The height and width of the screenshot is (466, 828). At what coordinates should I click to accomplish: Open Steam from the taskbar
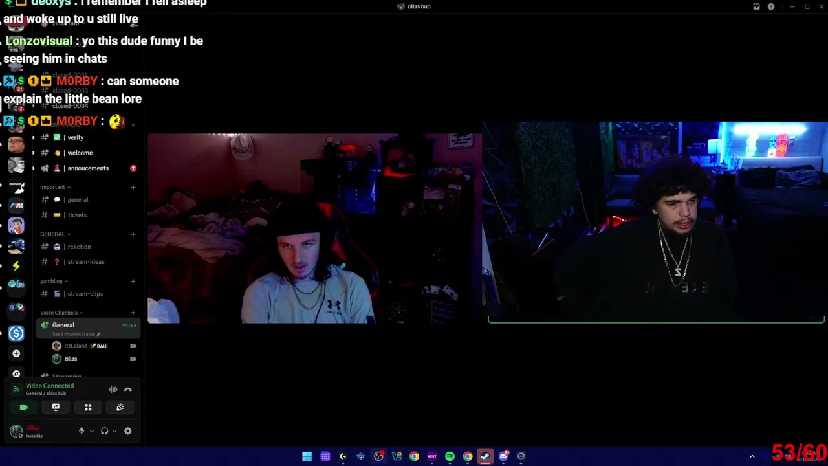point(485,456)
